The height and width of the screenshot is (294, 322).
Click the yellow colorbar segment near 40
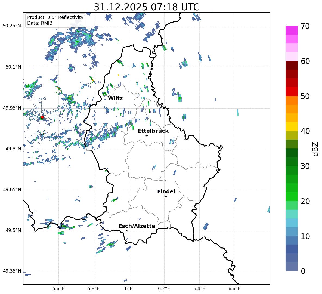tap(292, 126)
